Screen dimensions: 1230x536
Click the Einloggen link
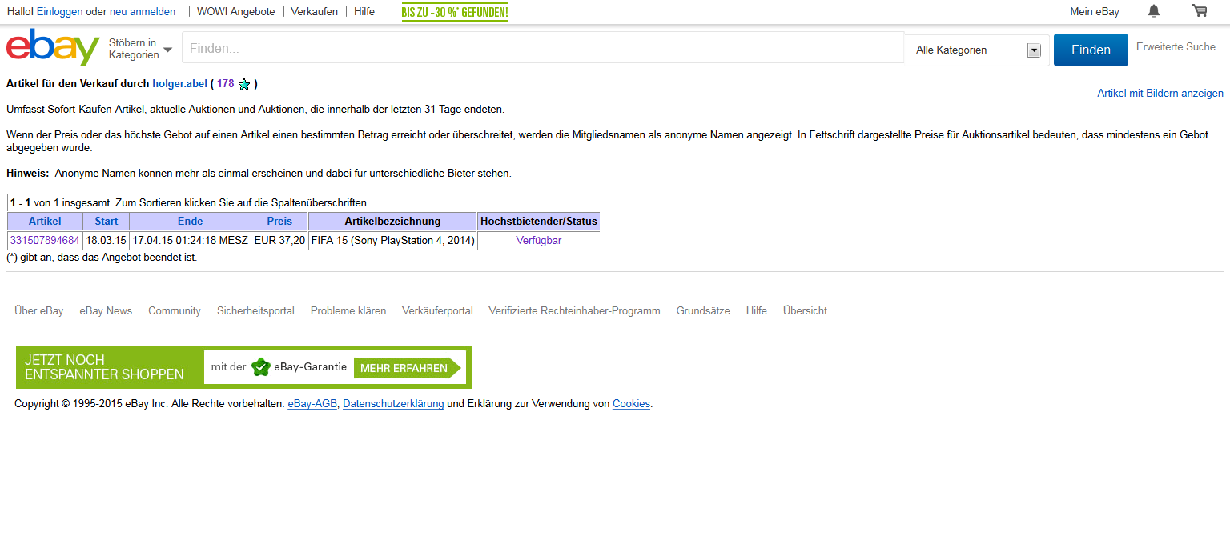59,12
